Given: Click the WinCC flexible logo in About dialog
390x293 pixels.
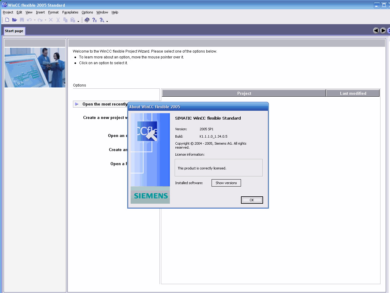Looking at the screenshot, I should pyautogui.click(x=147, y=132).
